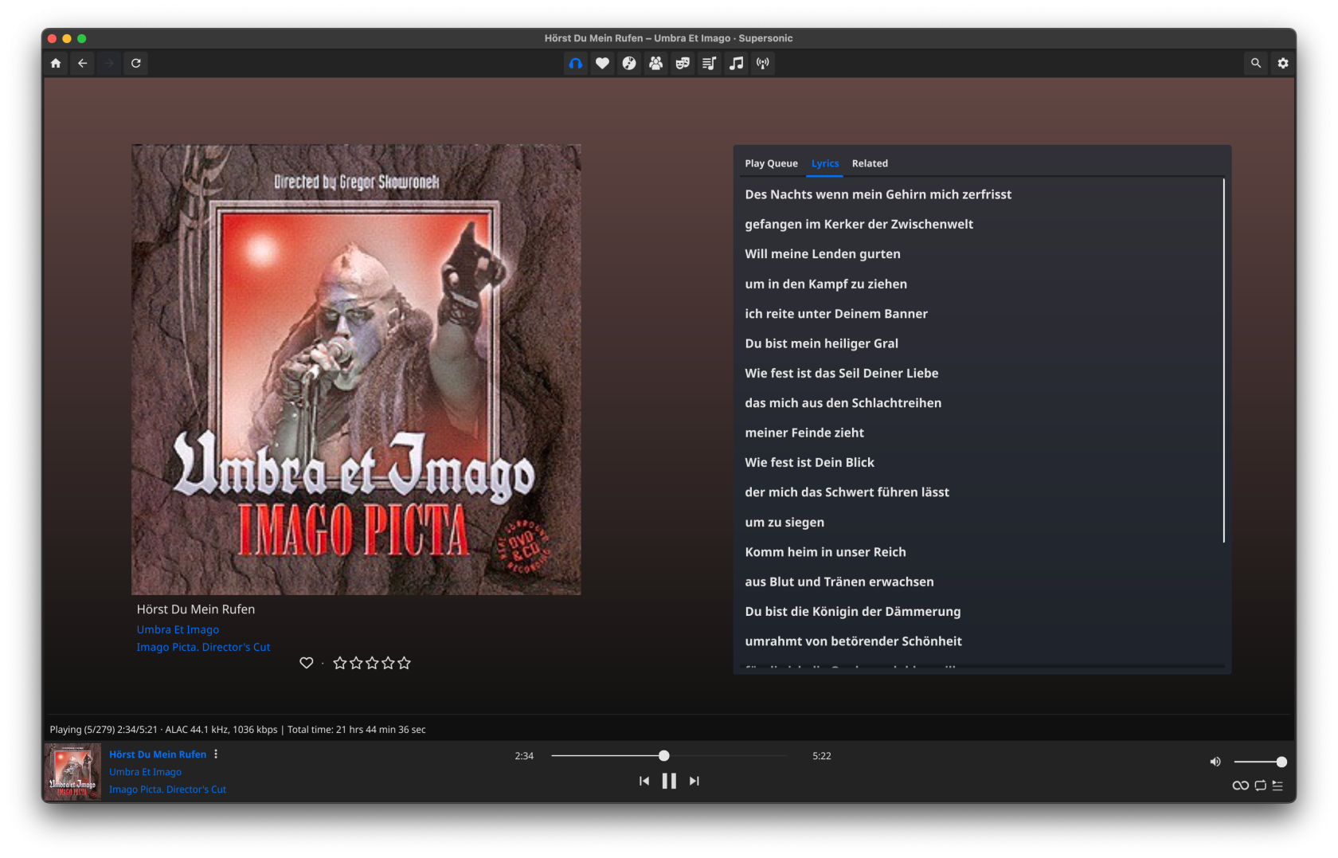Toggle favorite heart below album cover
Image resolution: width=1338 pixels, height=858 pixels.
[306, 663]
